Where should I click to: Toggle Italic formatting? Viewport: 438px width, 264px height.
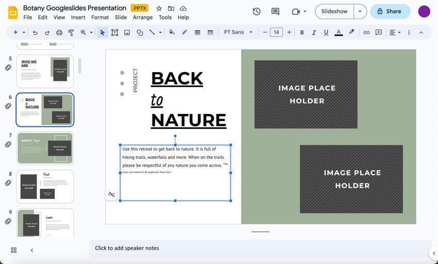tap(314, 32)
